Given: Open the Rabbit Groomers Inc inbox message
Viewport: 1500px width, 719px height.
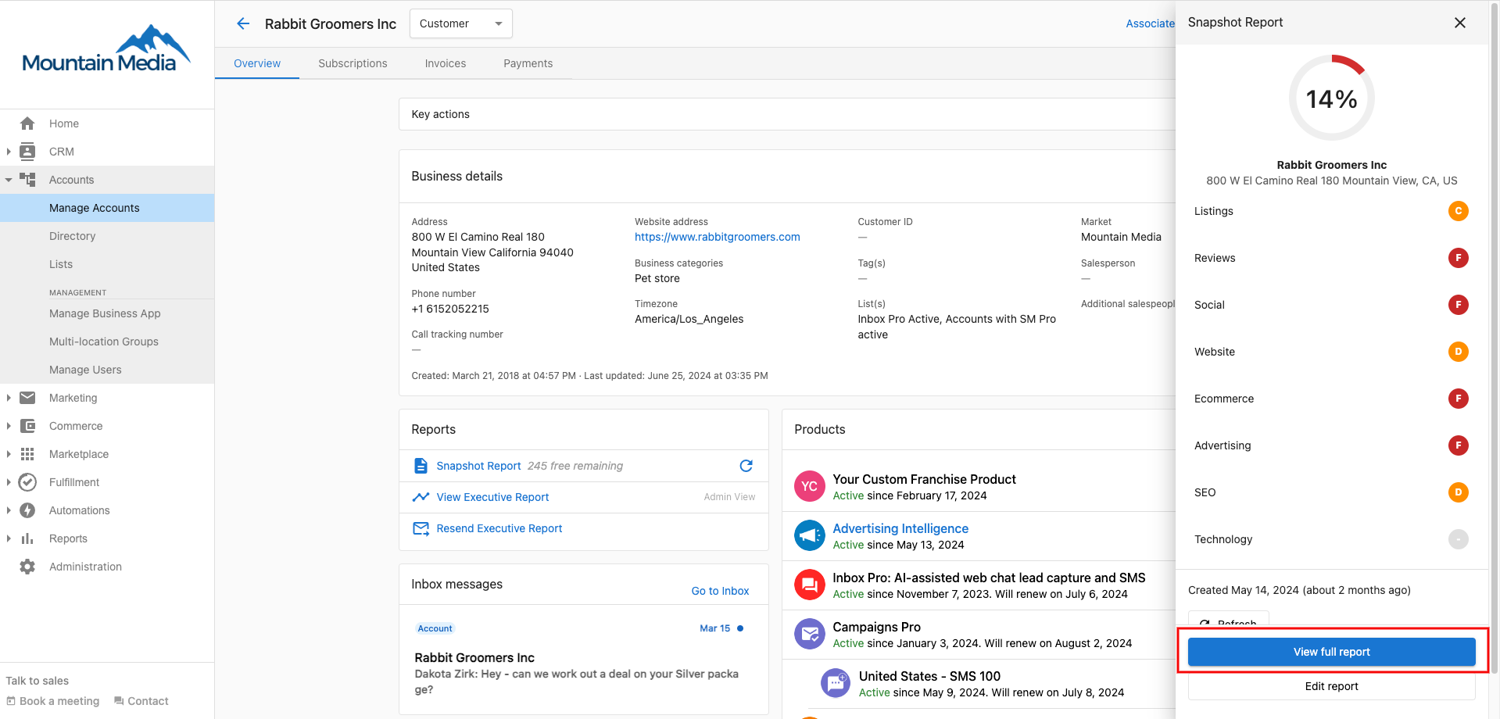Looking at the screenshot, I should (x=583, y=659).
